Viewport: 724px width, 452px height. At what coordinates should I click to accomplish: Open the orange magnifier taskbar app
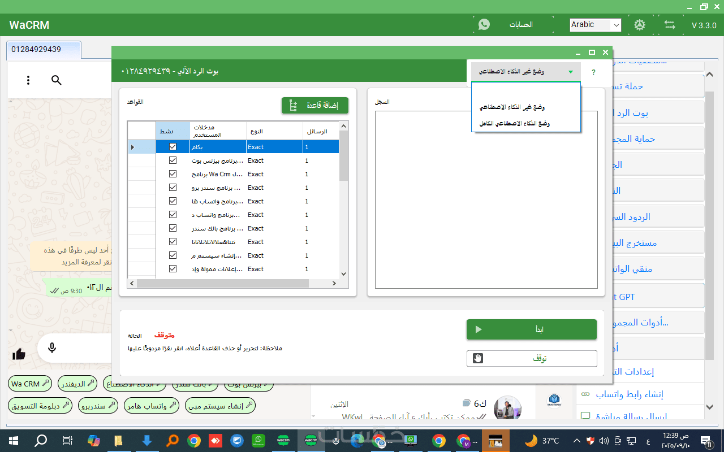173,440
